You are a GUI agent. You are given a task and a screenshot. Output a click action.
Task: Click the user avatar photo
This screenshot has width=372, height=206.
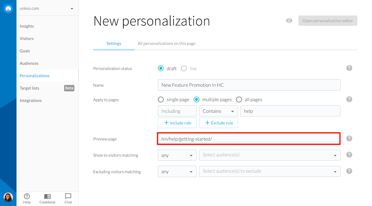[x=8, y=197]
